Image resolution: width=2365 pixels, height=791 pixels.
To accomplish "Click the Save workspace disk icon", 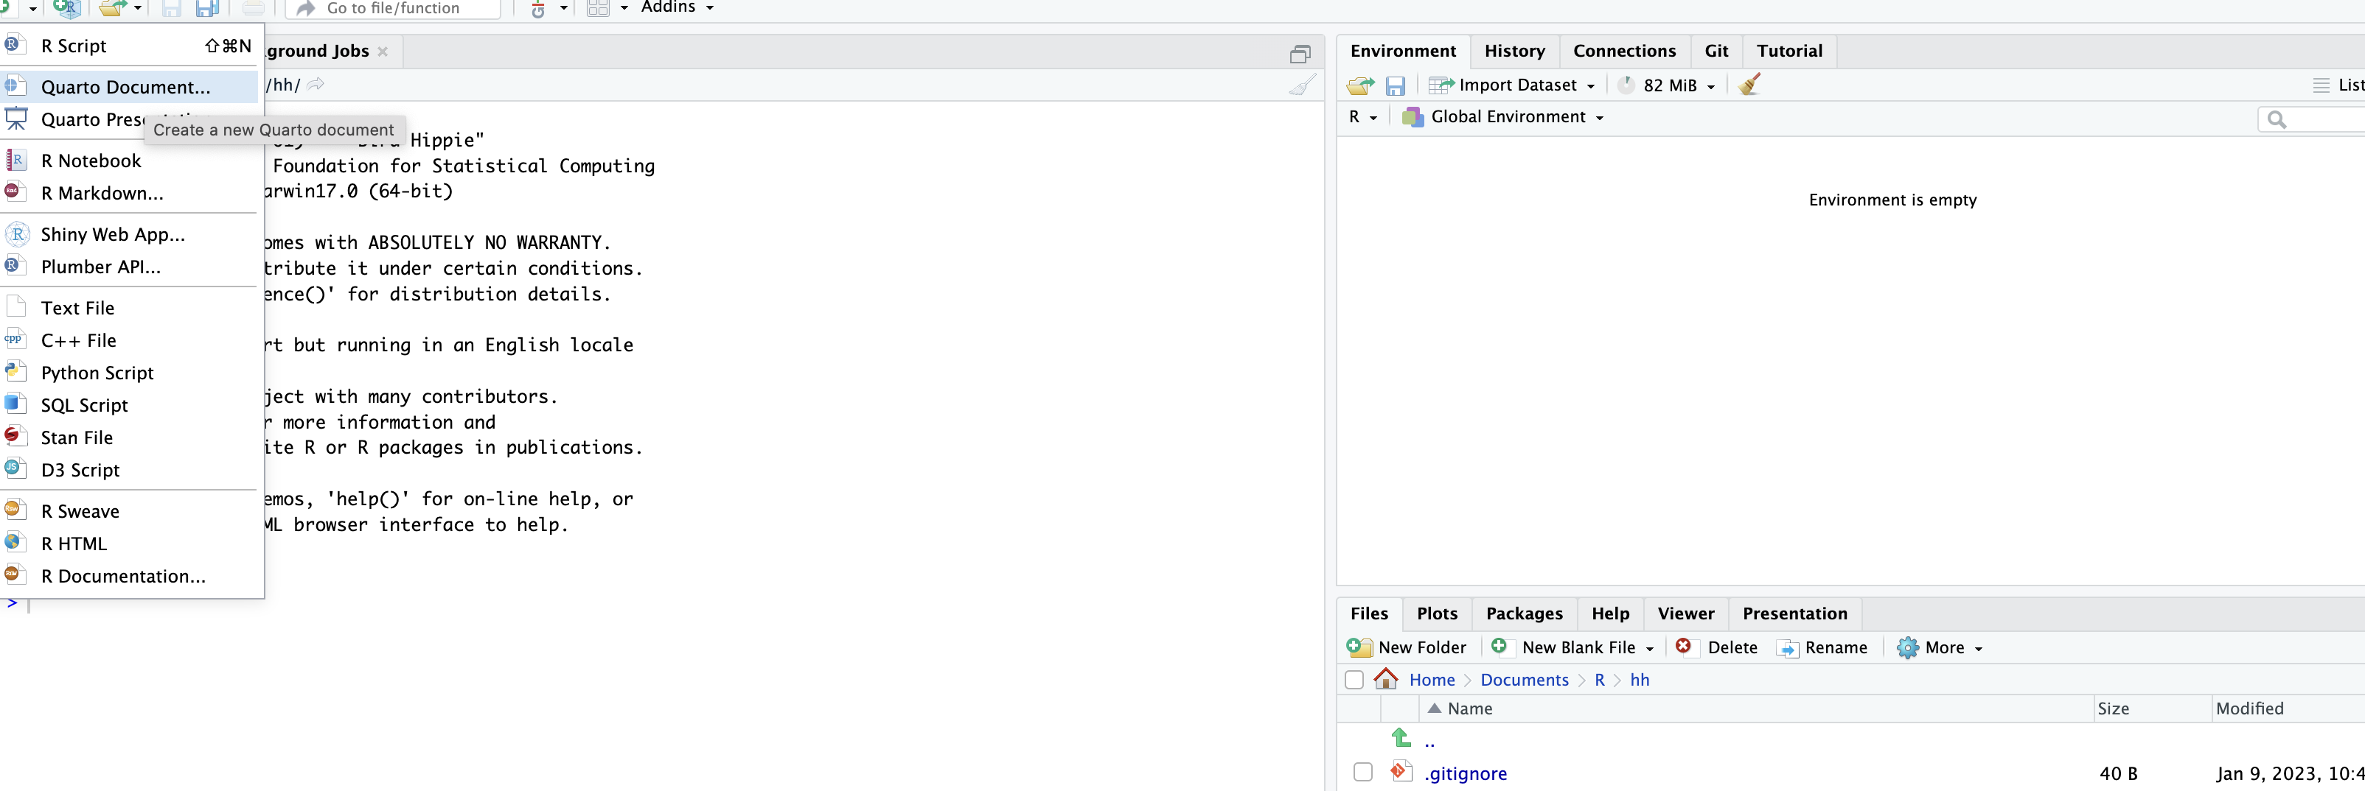I will click(x=1396, y=85).
